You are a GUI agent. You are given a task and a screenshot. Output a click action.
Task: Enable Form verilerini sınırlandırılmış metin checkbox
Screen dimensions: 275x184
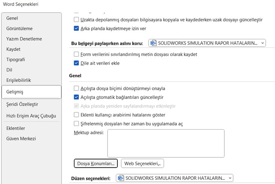pos(76,54)
